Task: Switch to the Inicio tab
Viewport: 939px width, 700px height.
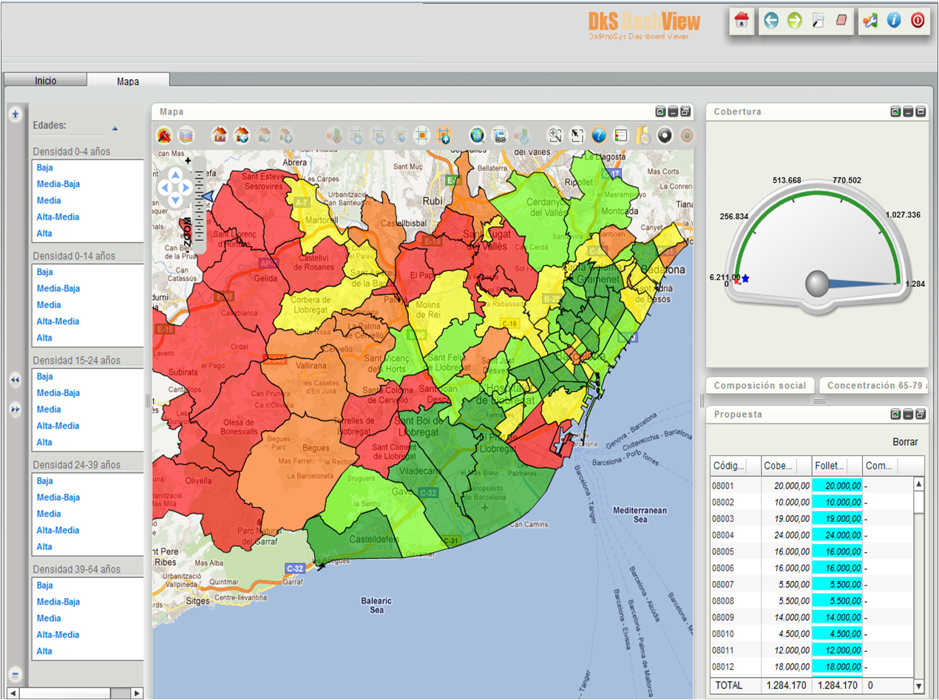Action: coord(46,81)
